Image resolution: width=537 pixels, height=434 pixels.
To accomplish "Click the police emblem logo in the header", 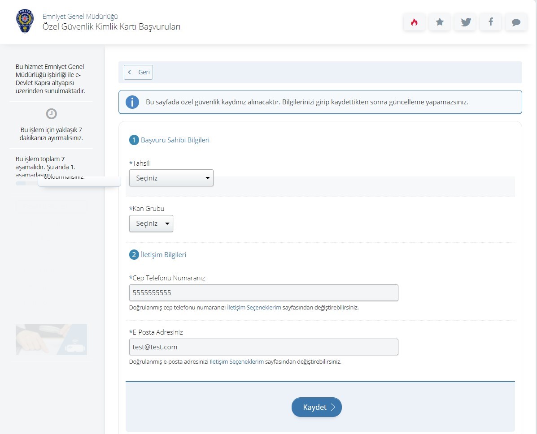I will (x=25, y=21).
